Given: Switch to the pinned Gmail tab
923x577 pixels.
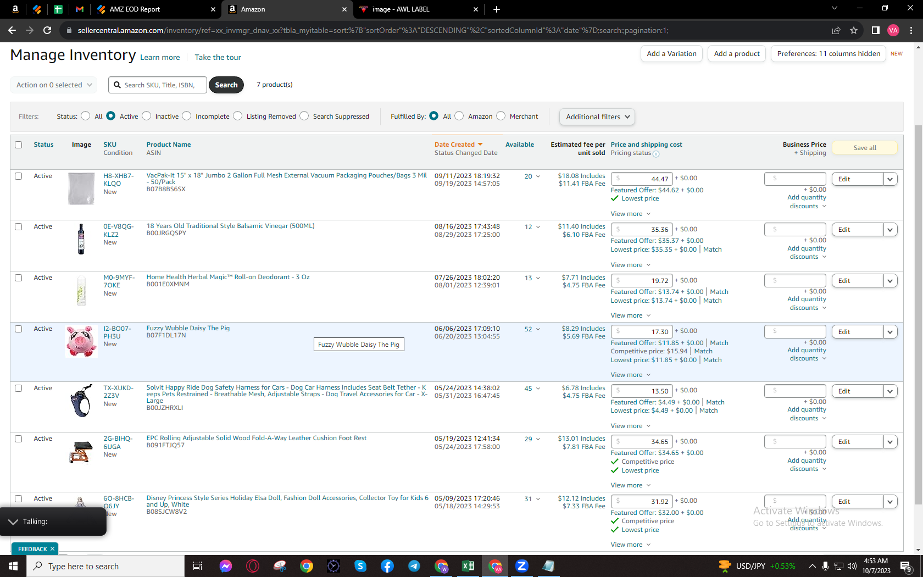Looking at the screenshot, I should click(x=80, y=9).
